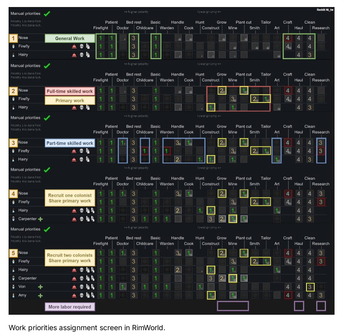
Task: Select colonist name Amy
Action: click(22, 295)
